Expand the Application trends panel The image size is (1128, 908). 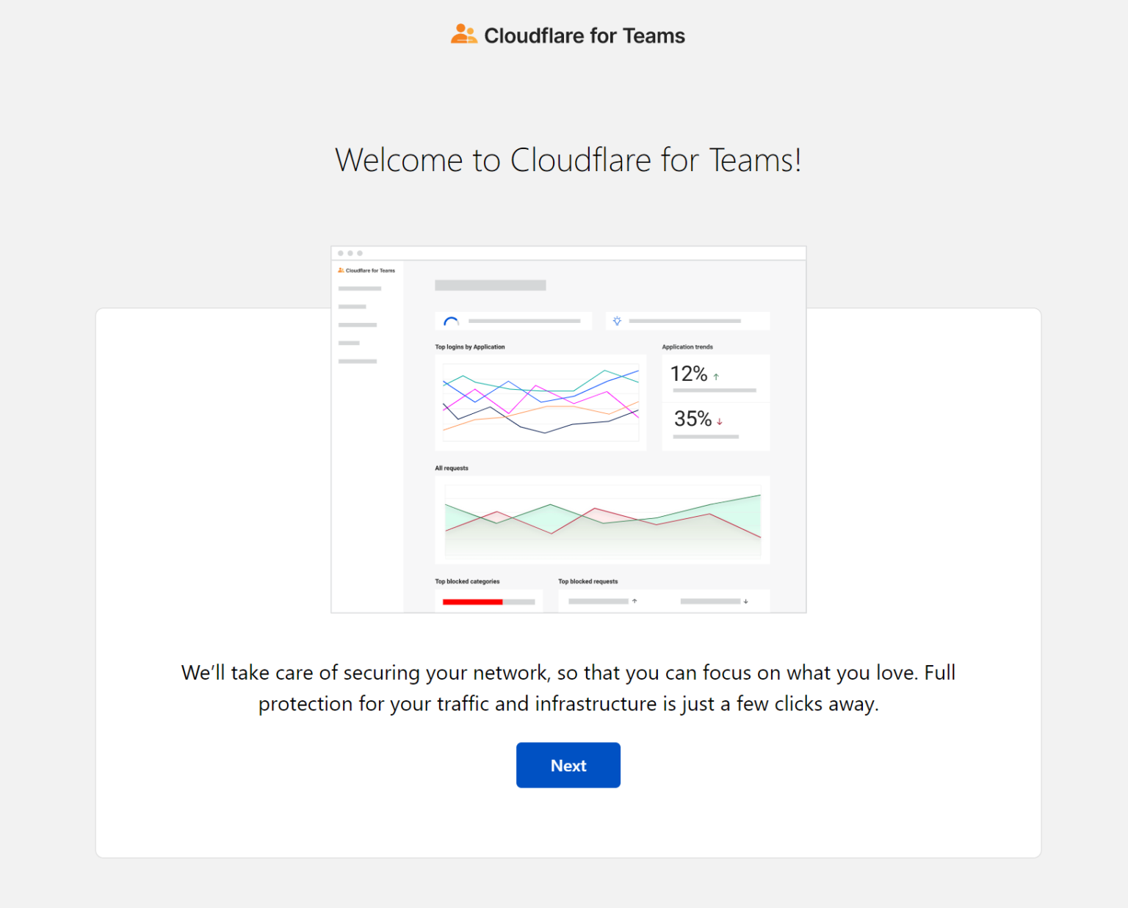click(687, 346)
